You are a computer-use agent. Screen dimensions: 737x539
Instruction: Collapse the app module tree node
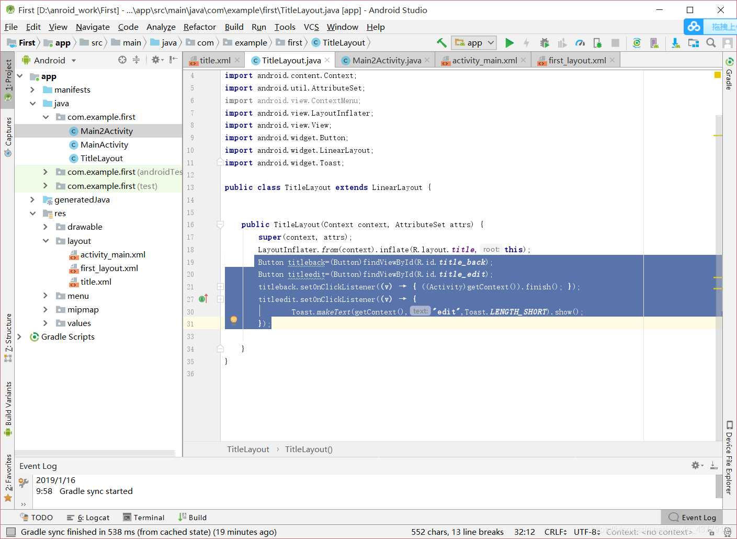coord(20,76)
